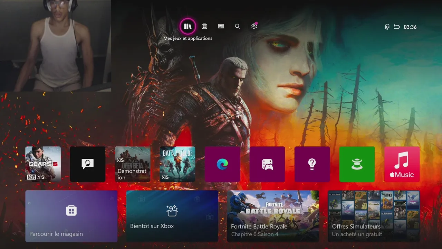Open the settings gear icon
Image resolution: width=442 pixels, height=249 pixels.
pyautogui.click(x=254, y=26)
